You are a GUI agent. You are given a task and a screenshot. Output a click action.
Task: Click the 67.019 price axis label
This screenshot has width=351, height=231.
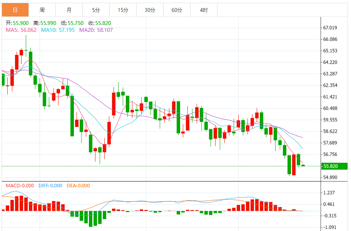point(330,28)
